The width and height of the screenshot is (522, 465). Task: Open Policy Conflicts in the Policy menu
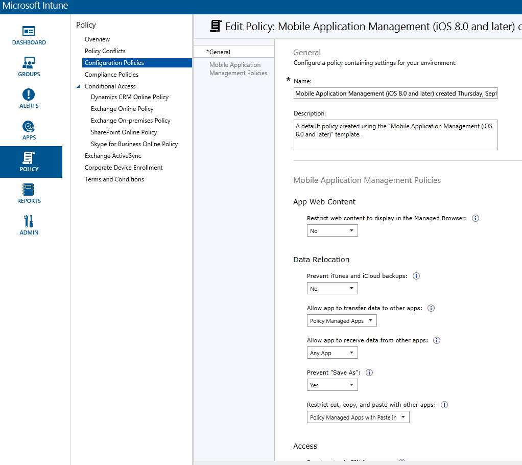[x=105, y=51]
